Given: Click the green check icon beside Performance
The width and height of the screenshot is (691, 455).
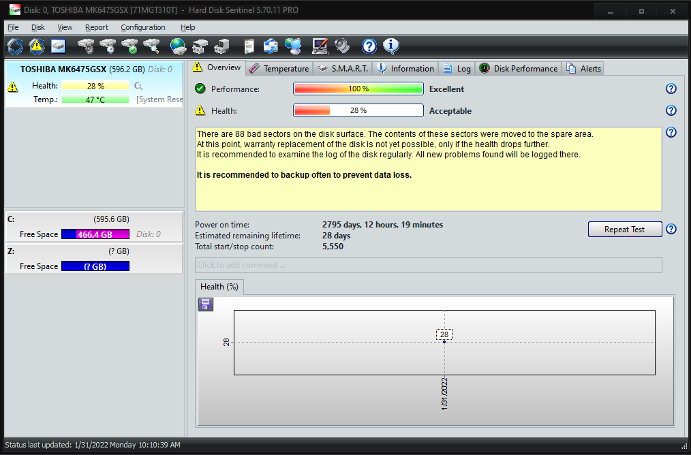Looking at the screenshot, I should coord(200,89).
